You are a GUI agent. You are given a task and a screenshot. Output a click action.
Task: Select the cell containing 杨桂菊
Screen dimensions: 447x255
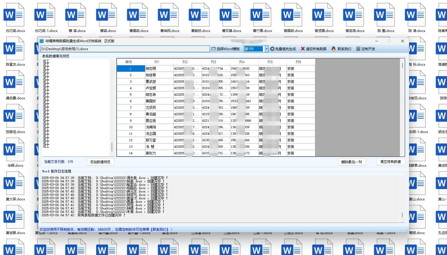(159, 75)
